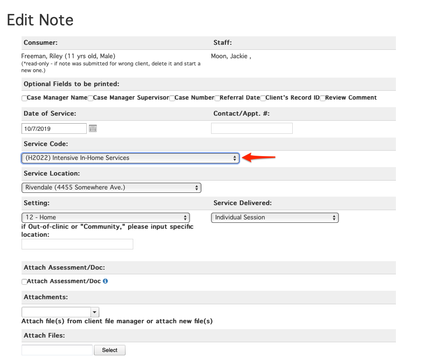445x357 pixels.
Task: Open the Attachments dropdown arrow
Action: coord(95,312)
